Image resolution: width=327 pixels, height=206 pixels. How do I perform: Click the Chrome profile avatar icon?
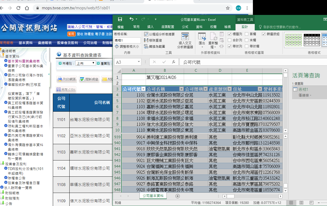(238, 8)
